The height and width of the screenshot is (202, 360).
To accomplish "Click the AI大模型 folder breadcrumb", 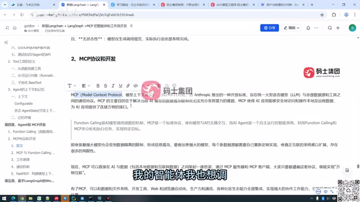I will tap(31, 31).
